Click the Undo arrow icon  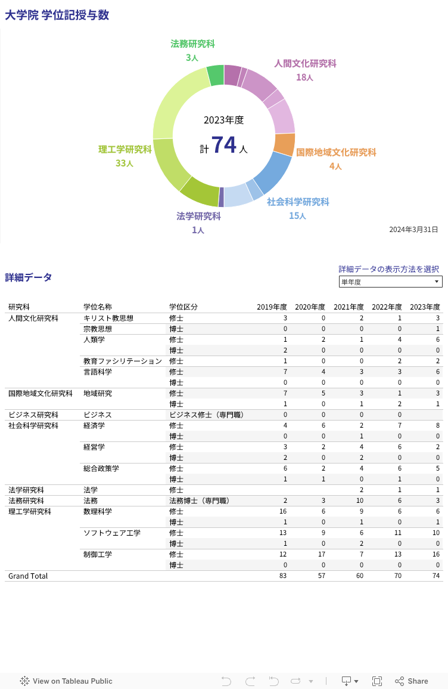[x=226, y=681]
